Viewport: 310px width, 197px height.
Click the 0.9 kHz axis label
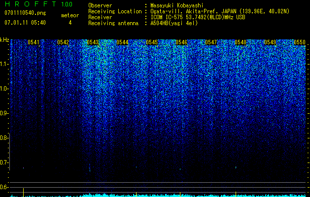pyautogui.click(x=4, y=113)
